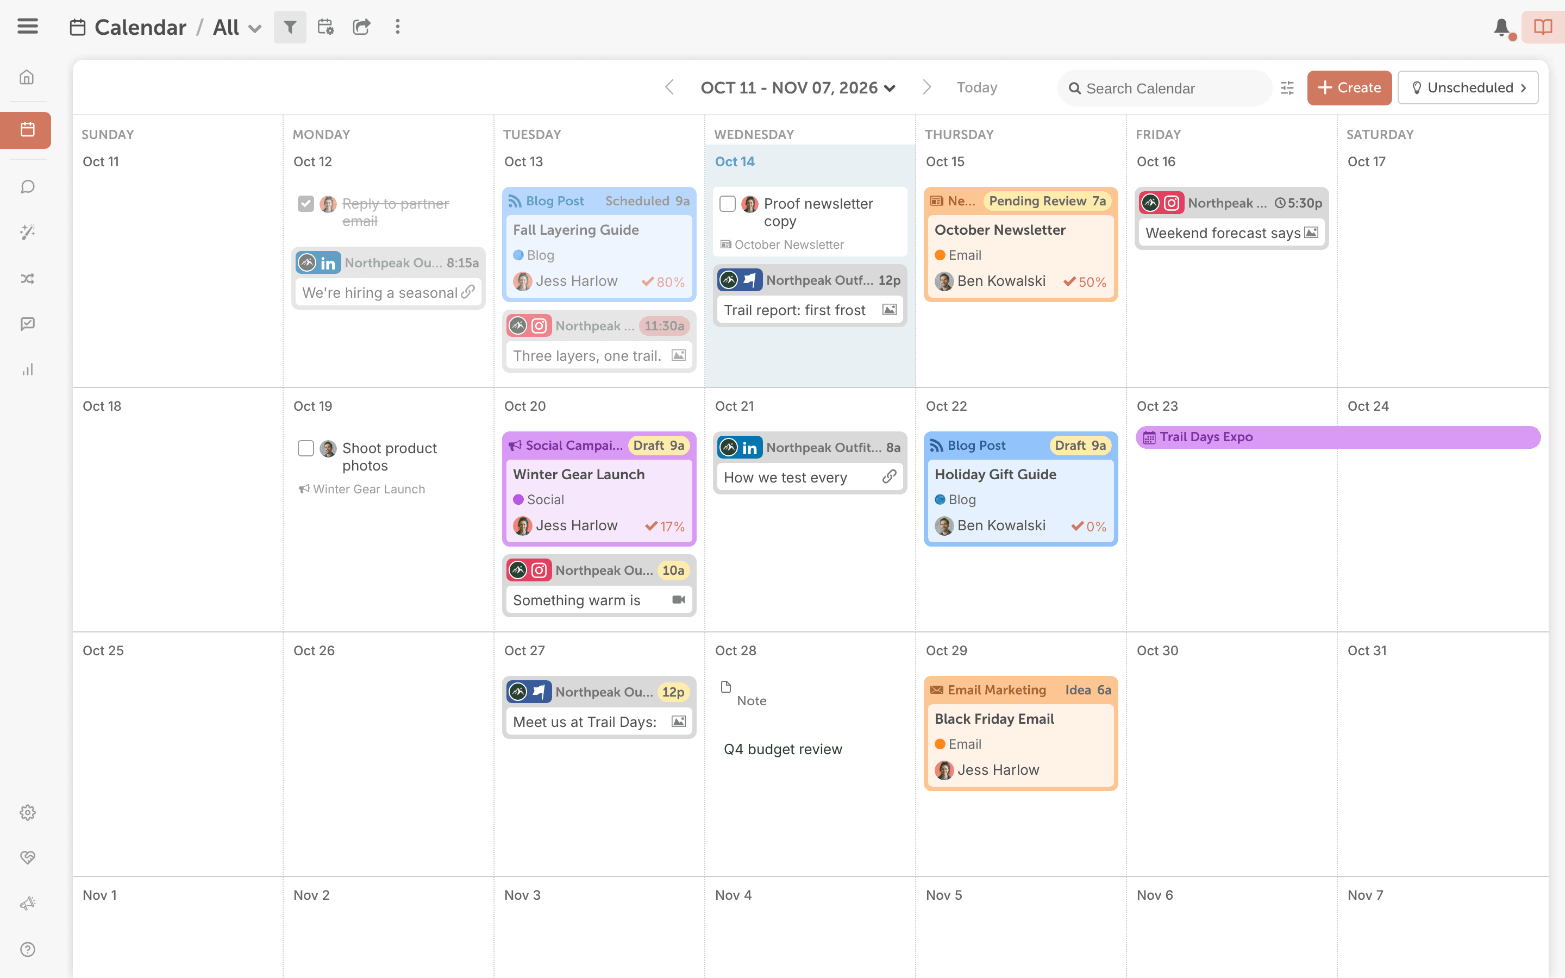
Task: Open conversations chat bubble in sidebar
Action: (x=27, y=187)
